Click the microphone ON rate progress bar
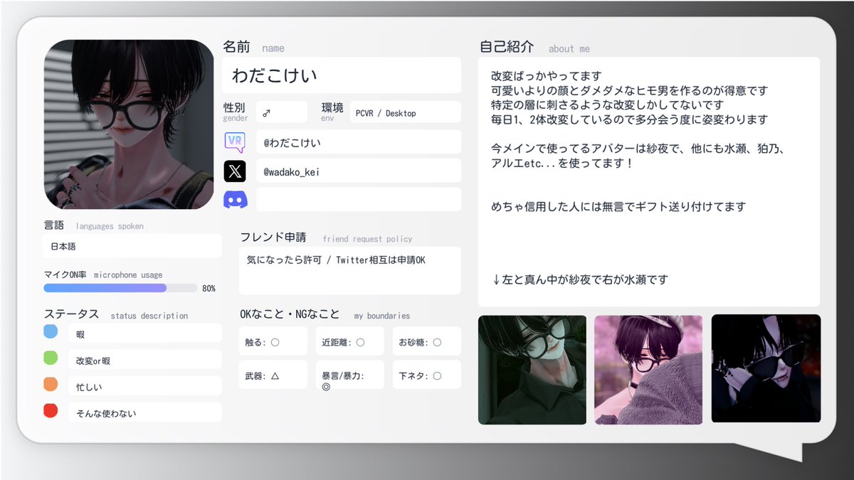 pyautogui.click(x=120, y=288)
